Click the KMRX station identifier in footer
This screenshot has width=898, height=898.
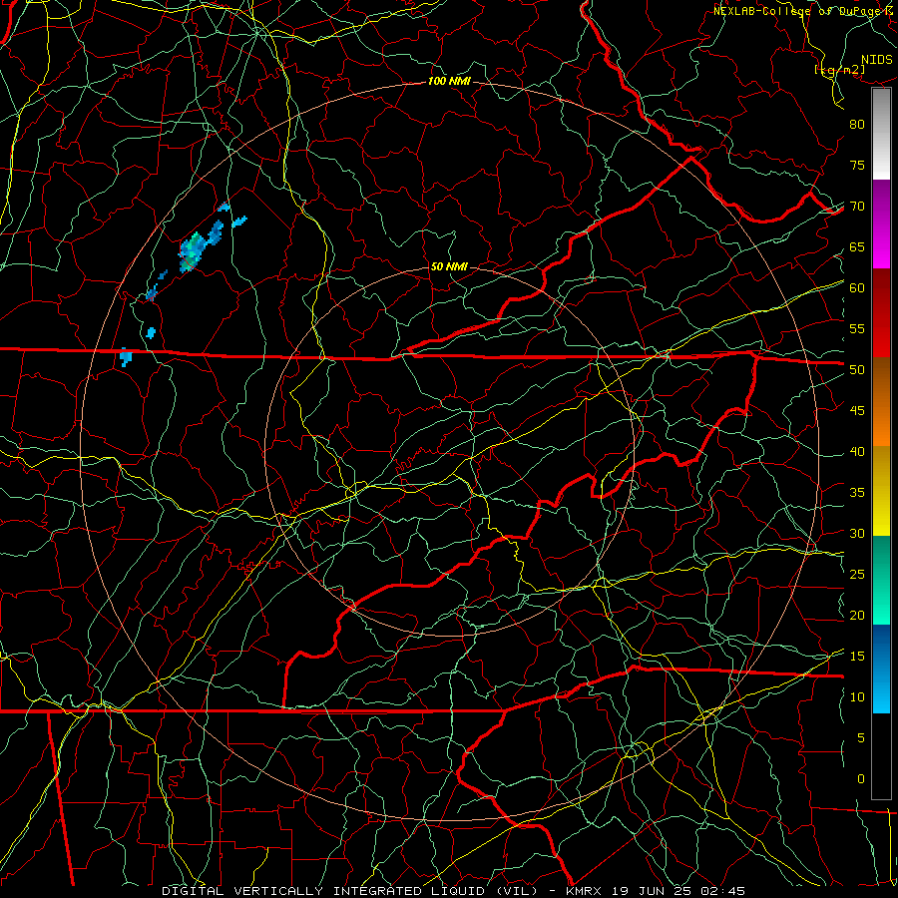583,891
